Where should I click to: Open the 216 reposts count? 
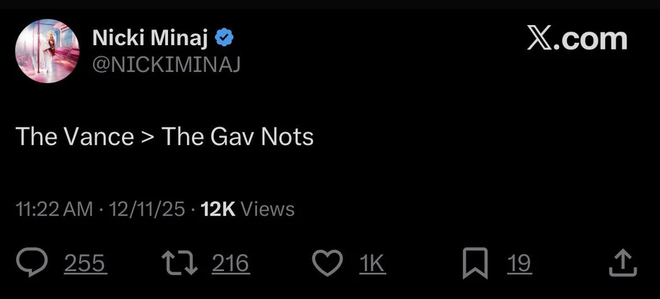230,264
